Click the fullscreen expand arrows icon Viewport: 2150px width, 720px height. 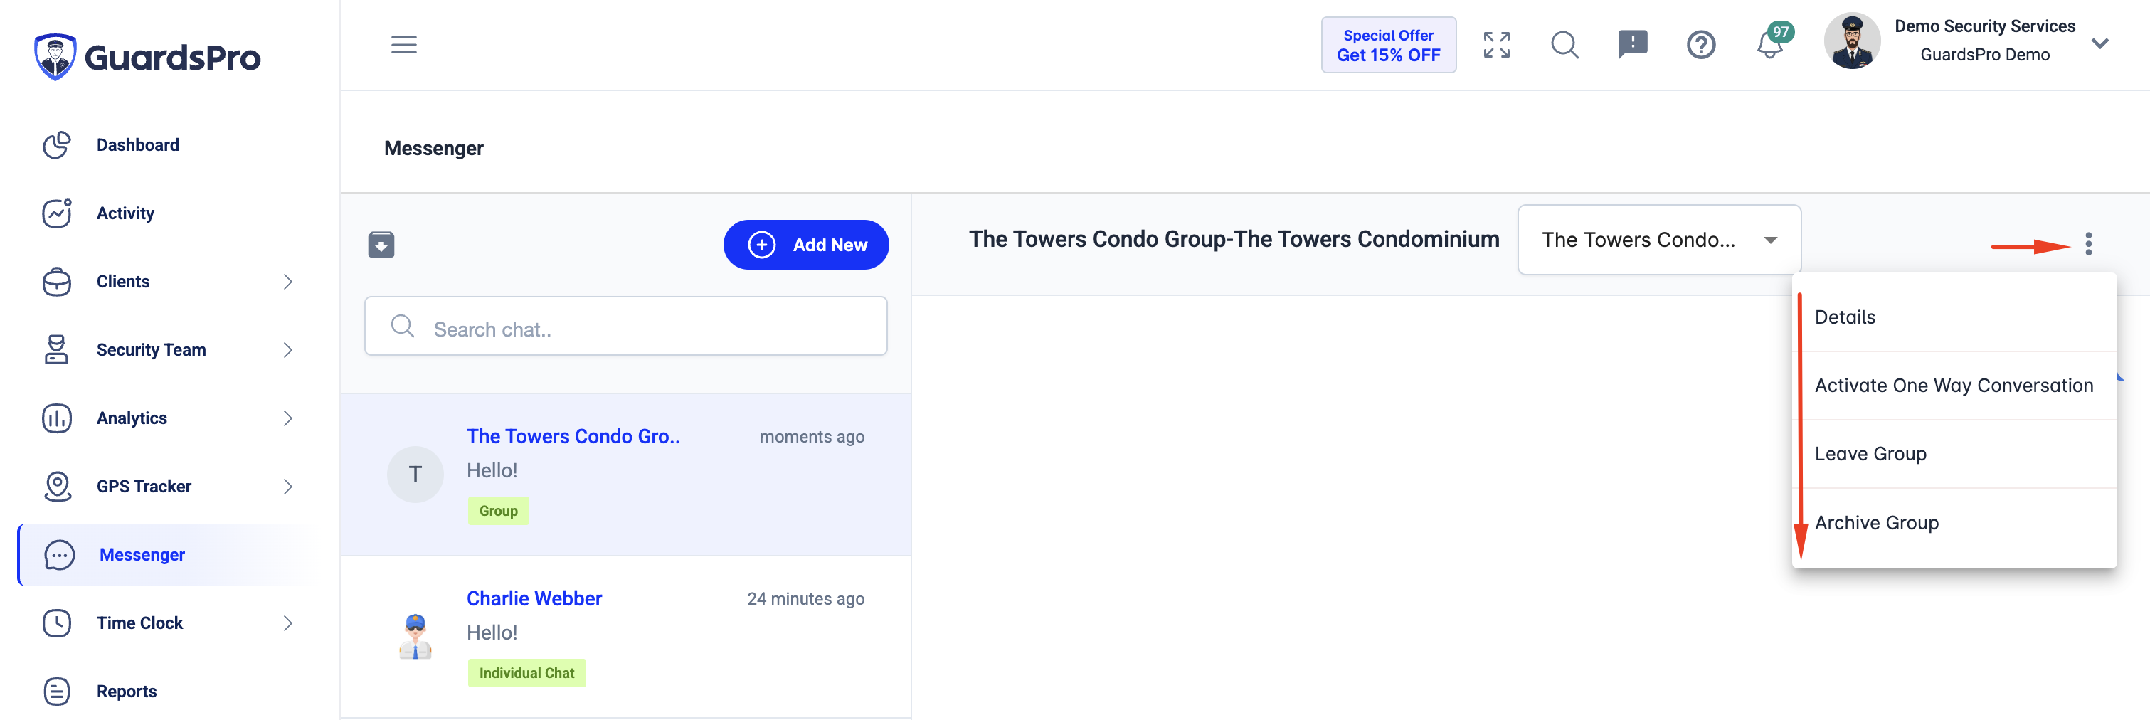pyautogui.click(x=1496, y=45)
